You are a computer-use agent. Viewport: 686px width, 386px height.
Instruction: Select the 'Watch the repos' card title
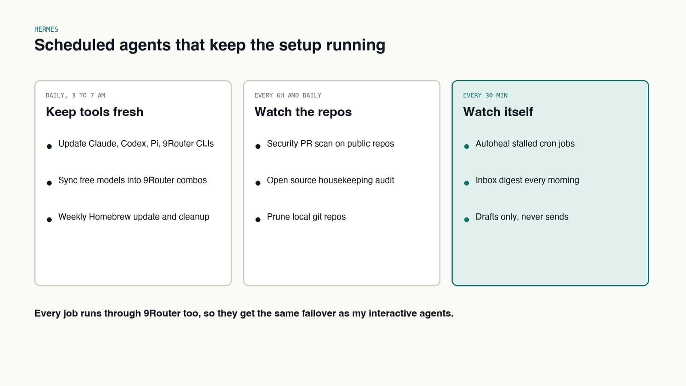pyautogui.click(x=303, y=112)
